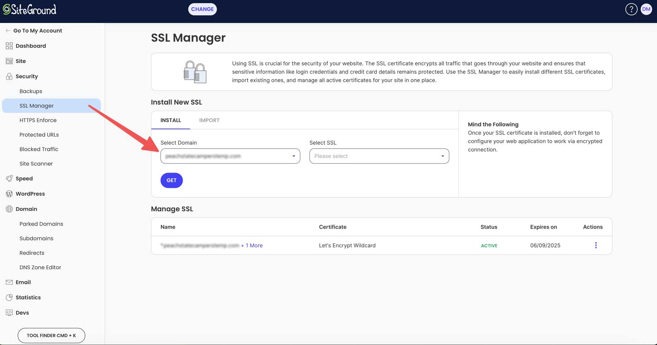Open the Tool Finder CMD + K button
Viewport: 657px width, 345px height.
(51, 336)
